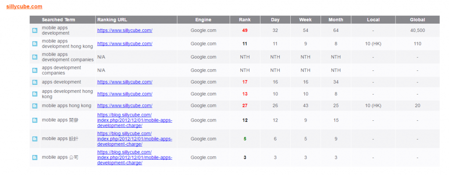Click the icon beside 'apps development companies' row
Image resolution: width=449 pixels, height=175 pixels.
click(35, 70)
